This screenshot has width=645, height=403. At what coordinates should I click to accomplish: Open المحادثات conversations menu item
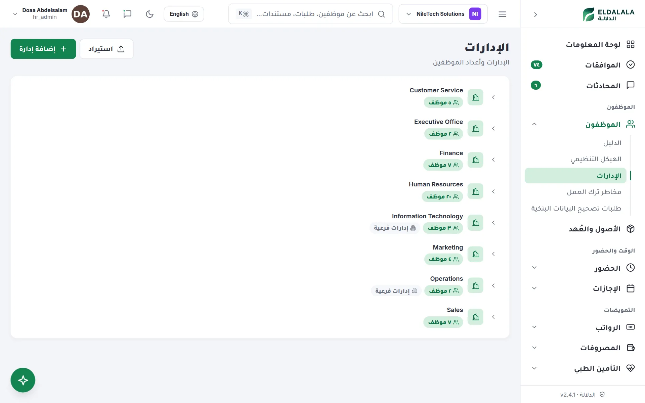(583, 85)
